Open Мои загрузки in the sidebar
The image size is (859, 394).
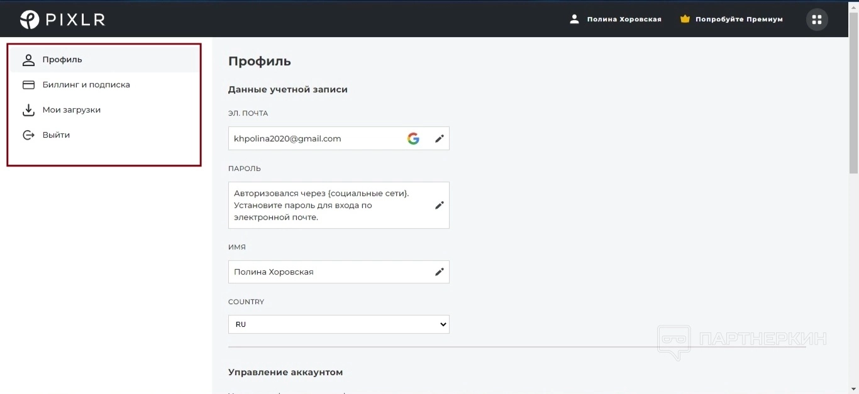click(72, 110)
